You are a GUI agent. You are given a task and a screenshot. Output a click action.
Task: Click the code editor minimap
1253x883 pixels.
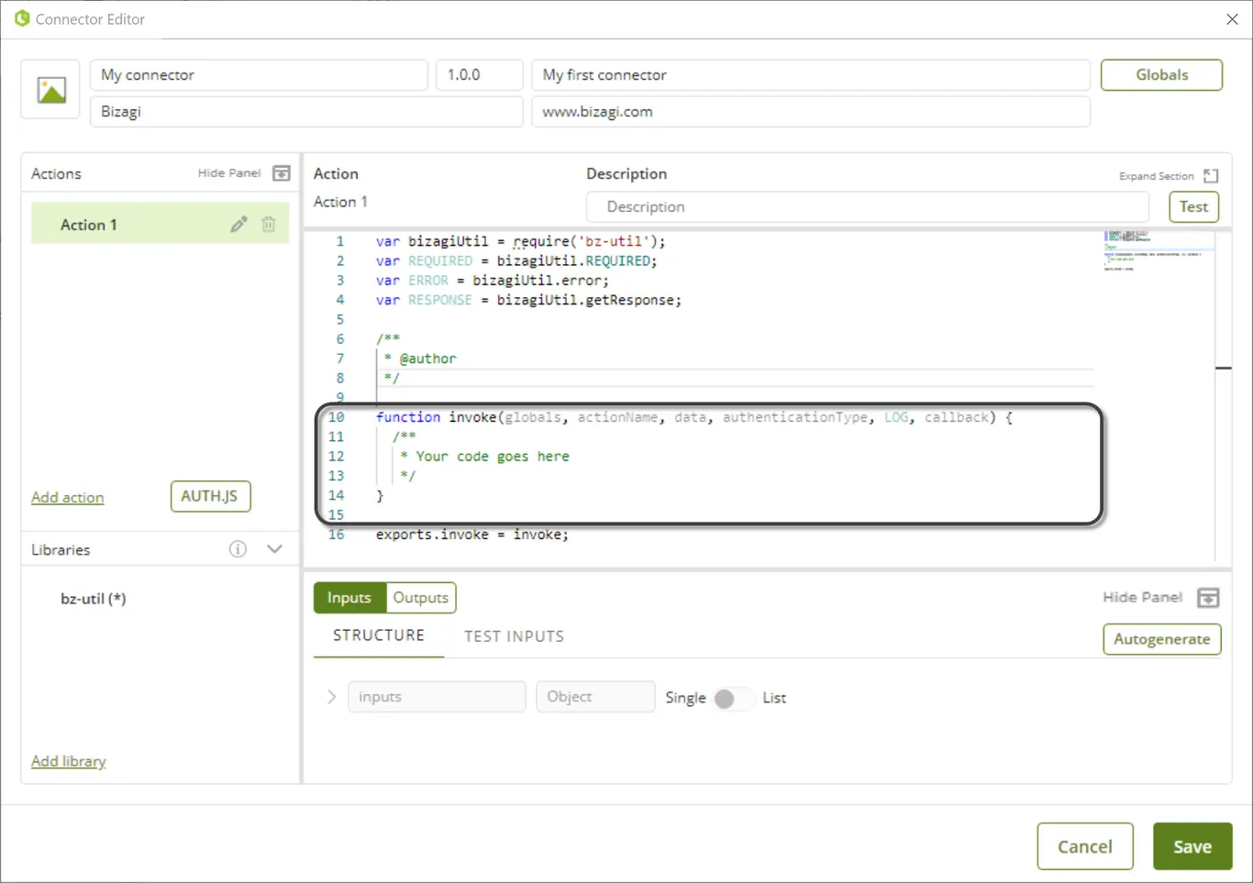1159,250
